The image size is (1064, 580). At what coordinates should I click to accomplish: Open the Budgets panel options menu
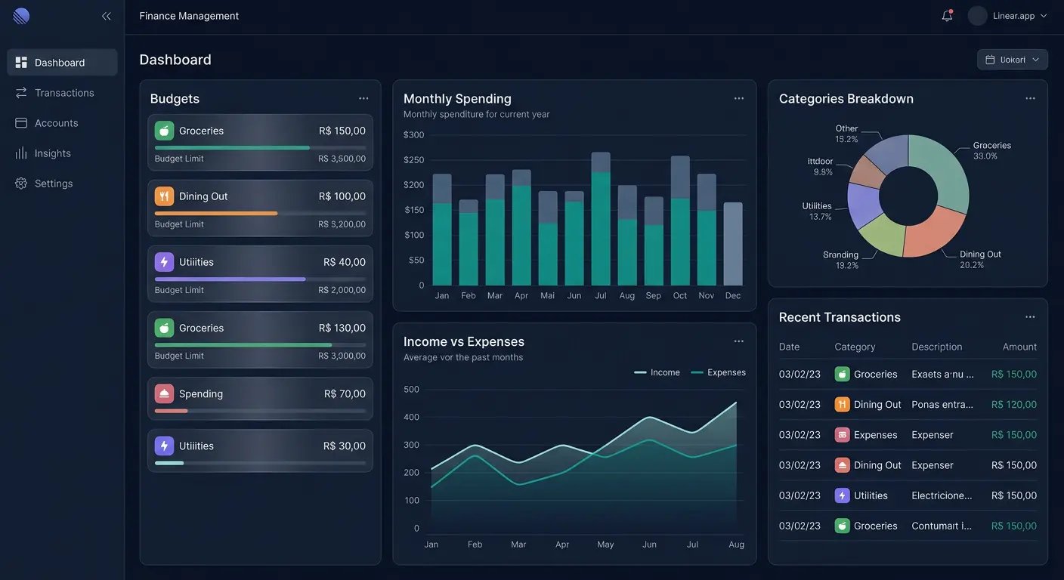click(363, 99)
